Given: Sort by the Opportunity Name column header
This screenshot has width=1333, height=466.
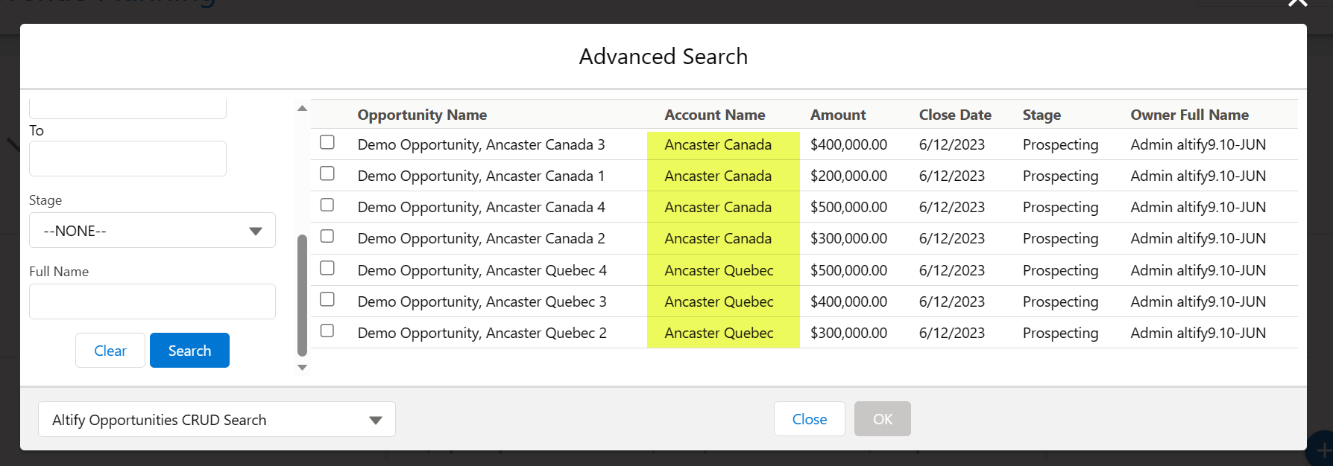Looking at the screenshot, I should coord(422,115).
